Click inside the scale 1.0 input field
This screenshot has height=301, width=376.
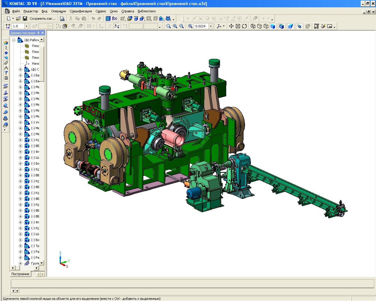point(18,26)
